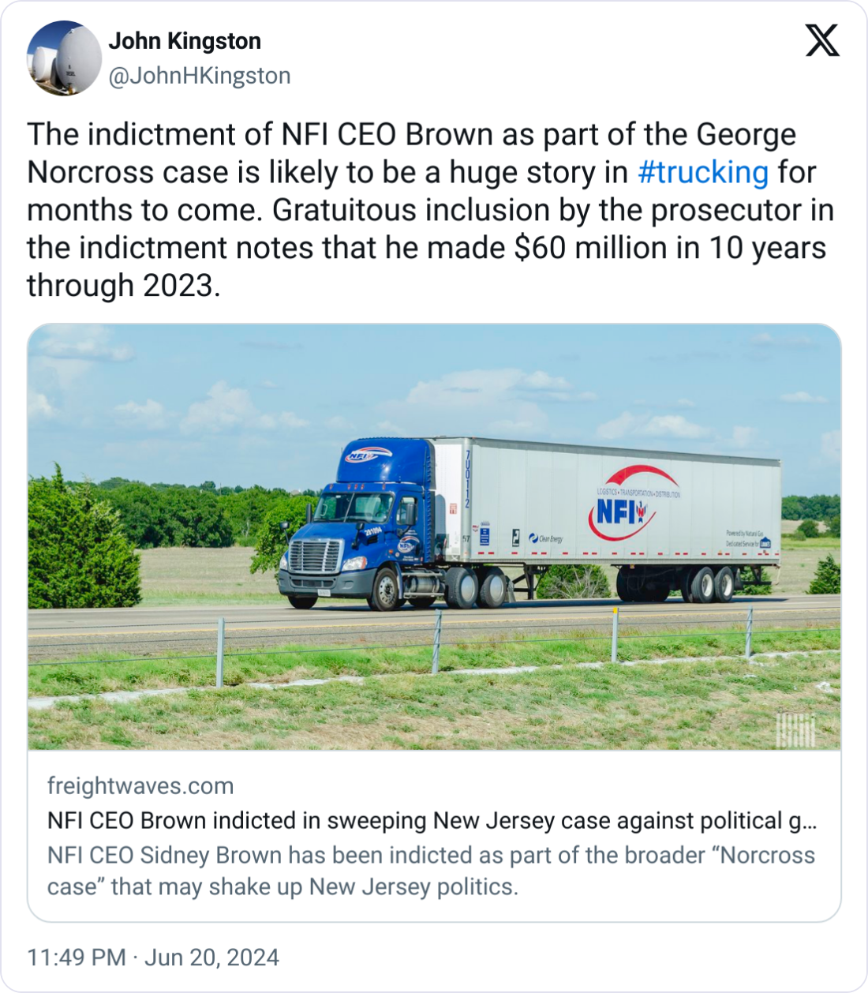The image size is (868, 993).
Task: Open the @JohnHKingston handle
Action: (199, 76)
